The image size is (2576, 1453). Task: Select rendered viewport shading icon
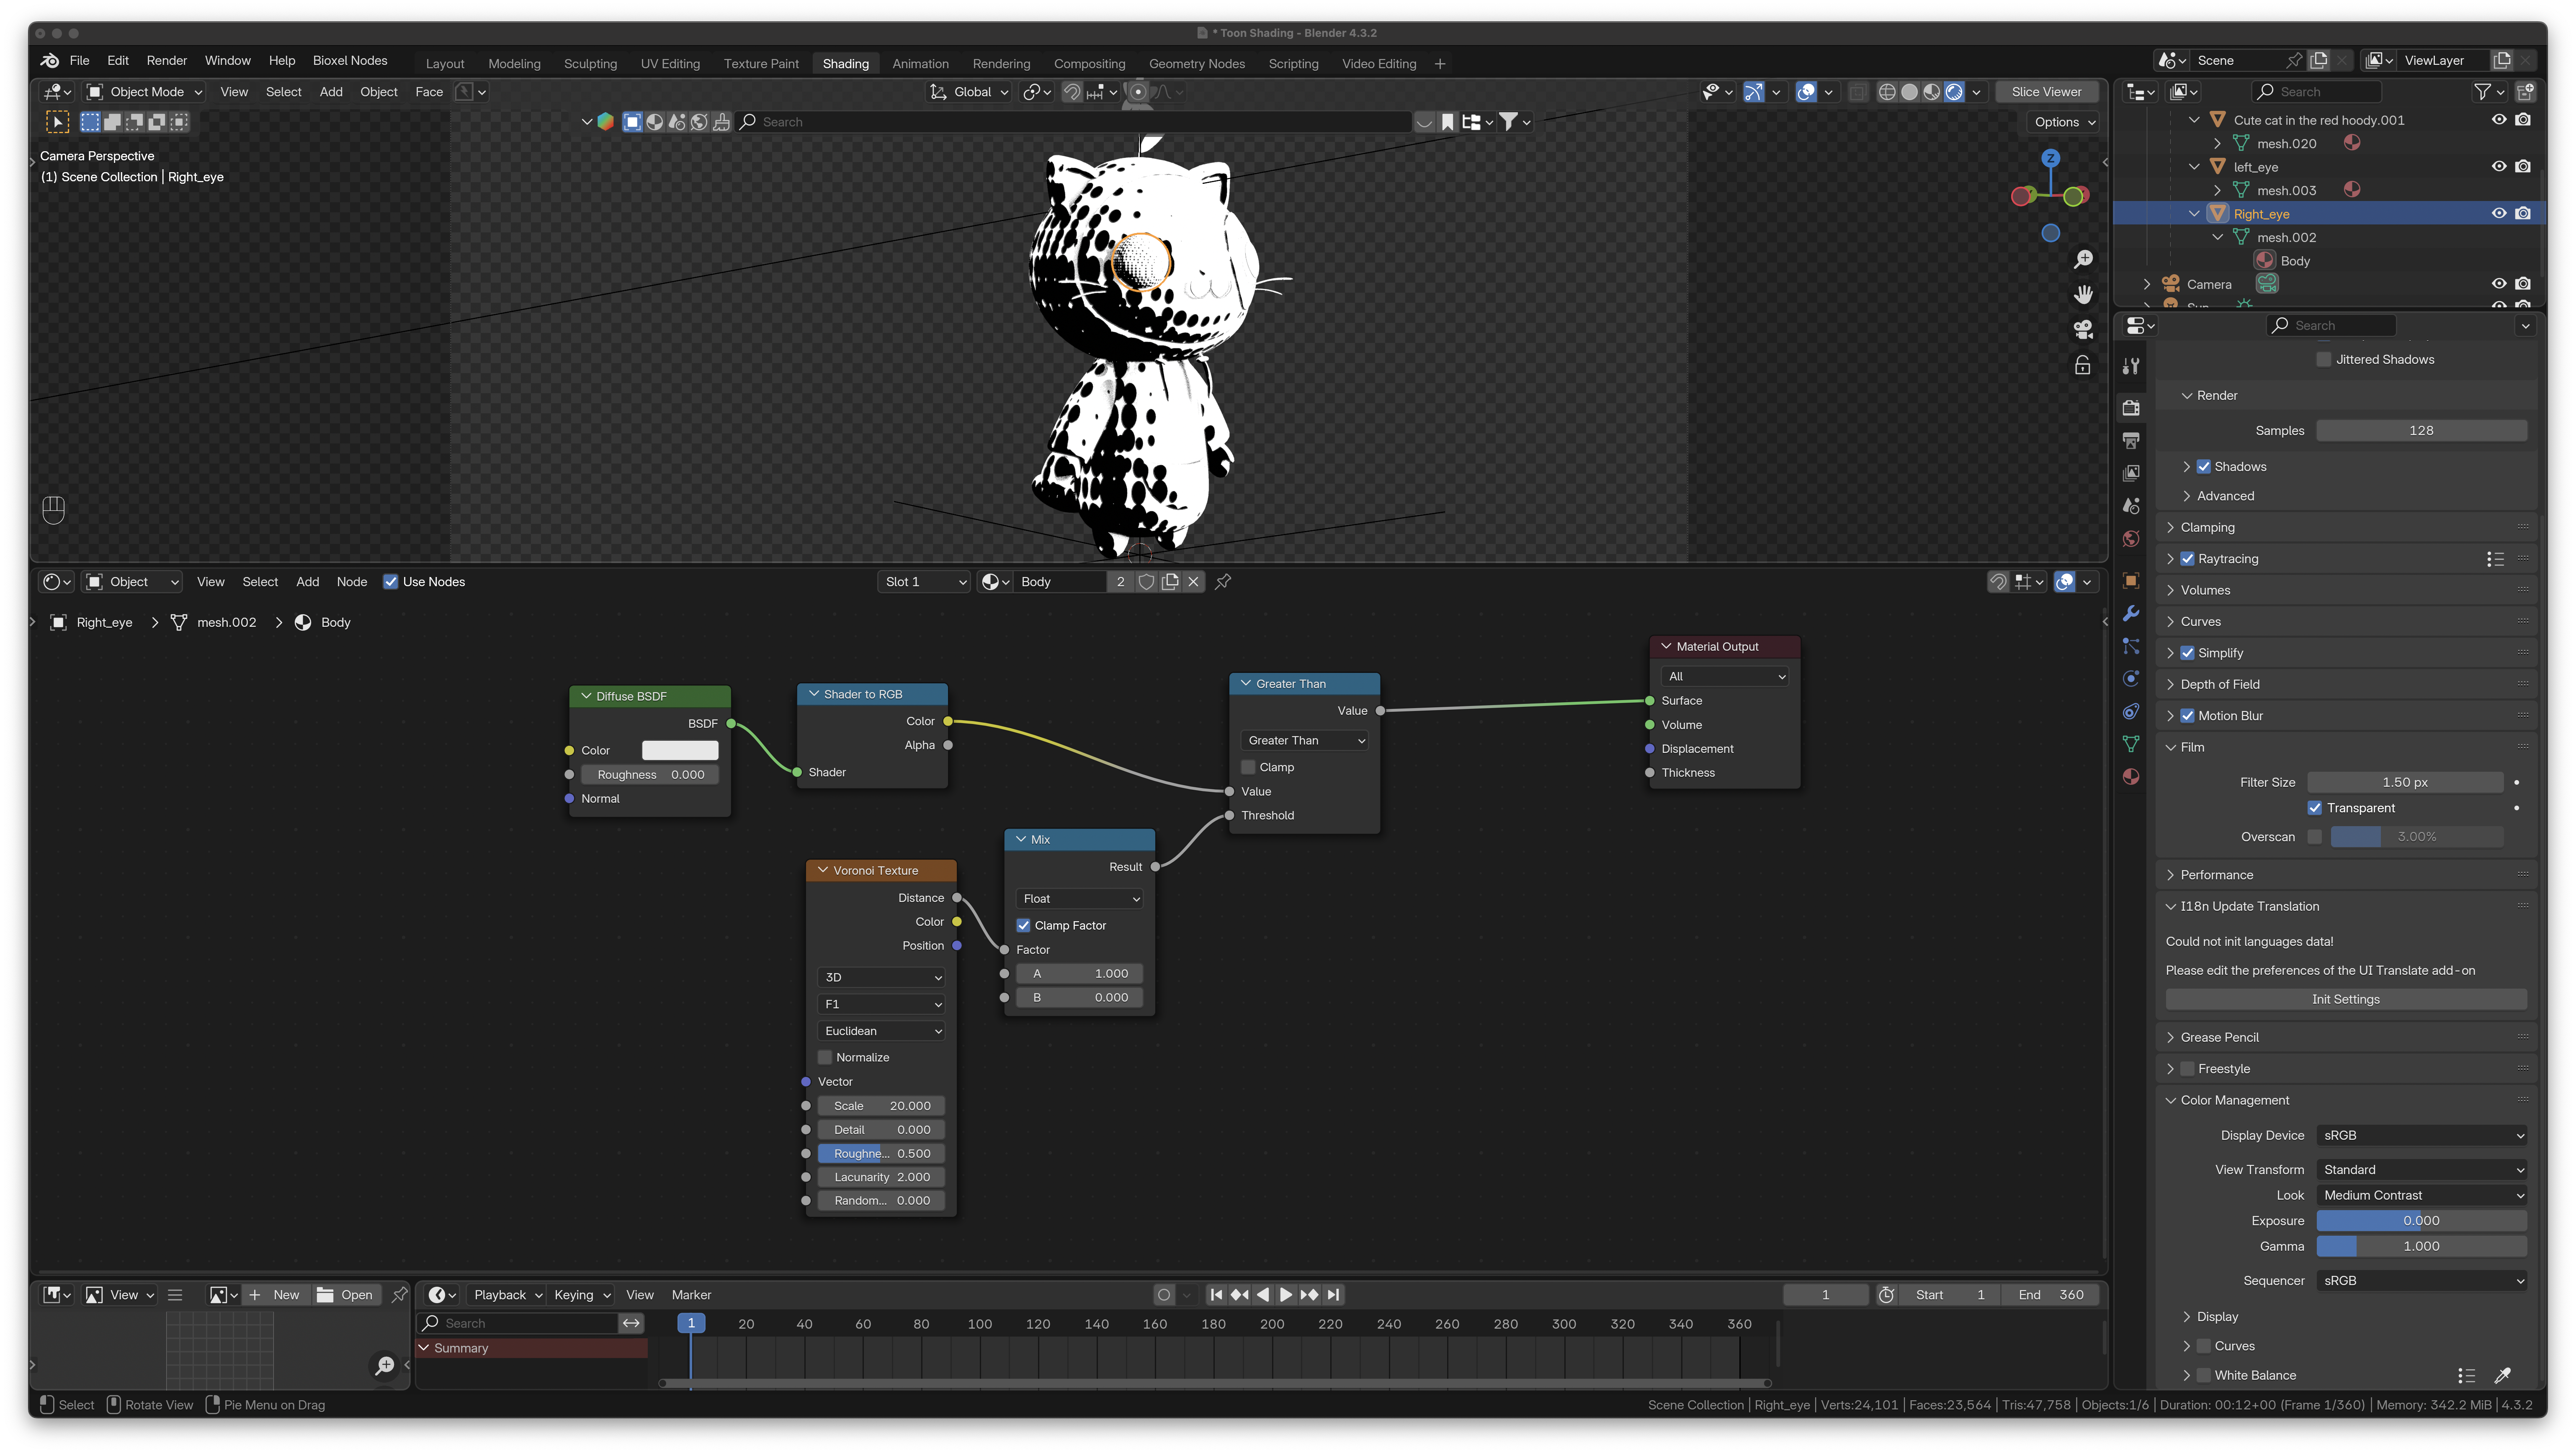(x=1954, y=92)
